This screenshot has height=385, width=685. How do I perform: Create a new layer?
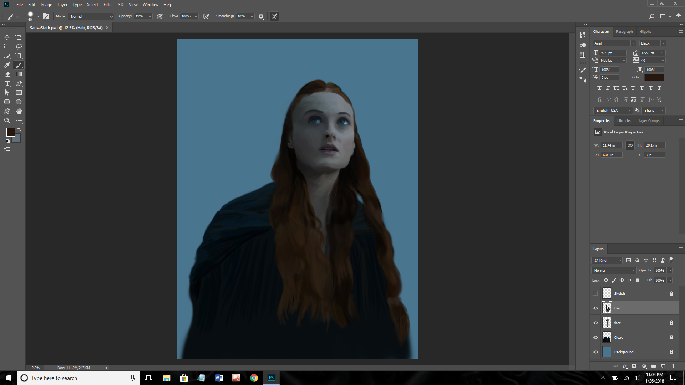(663, 366)
